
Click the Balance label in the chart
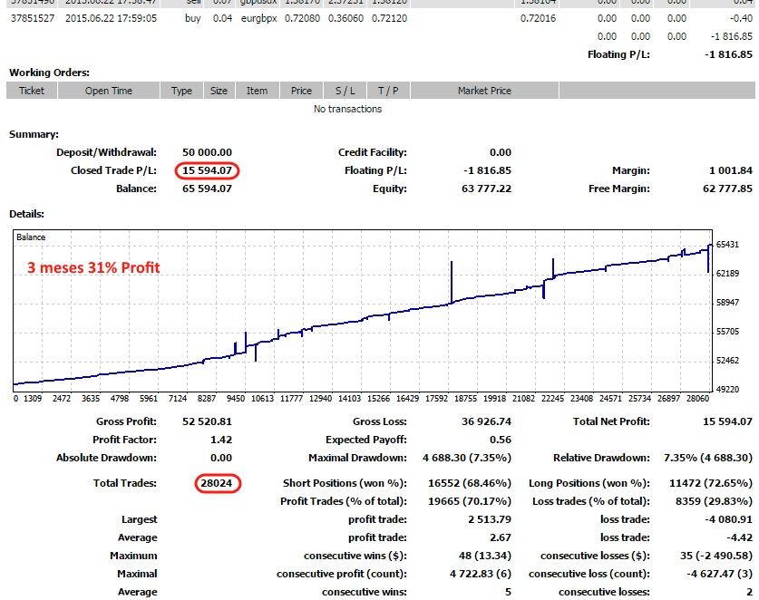31,237
